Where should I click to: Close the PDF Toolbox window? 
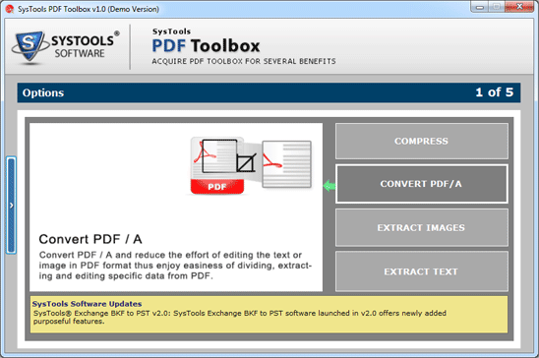coord(519,7)
